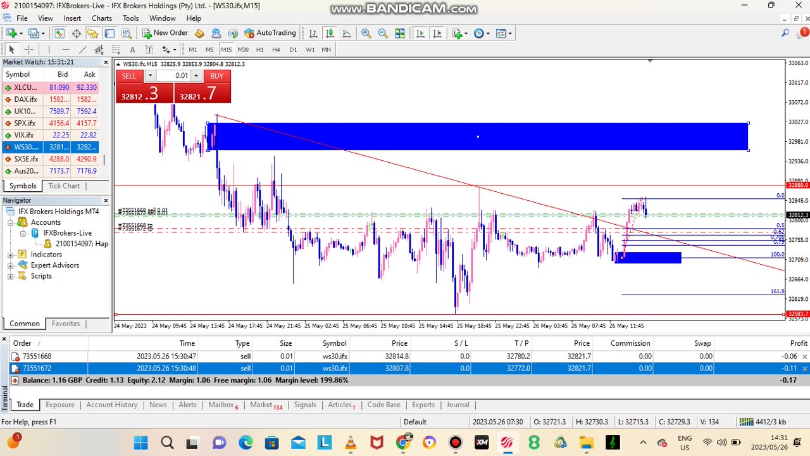This screenshot has width=810, height=456.
Task: Switch chart to candlestick style
Action: click(330, 33)
